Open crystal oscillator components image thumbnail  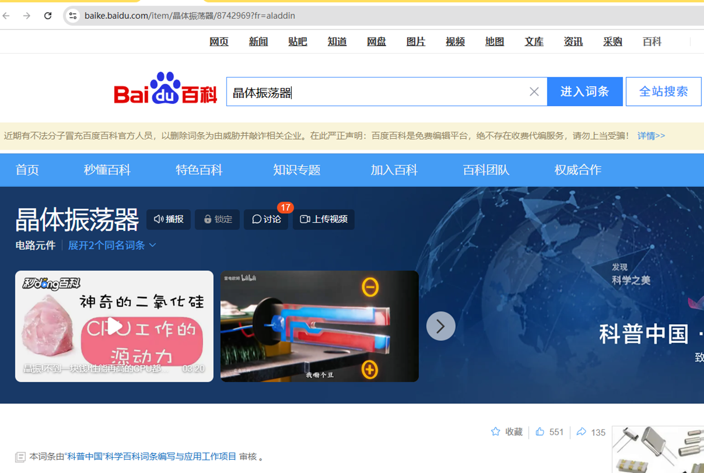click(x=658, y=449)
